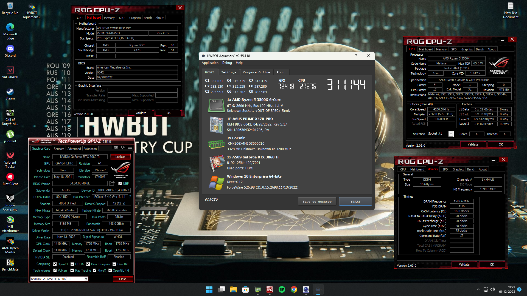Click Close button in GPU-Z
The height and width of the screenshot is (296, 527).
coord(123,279)
